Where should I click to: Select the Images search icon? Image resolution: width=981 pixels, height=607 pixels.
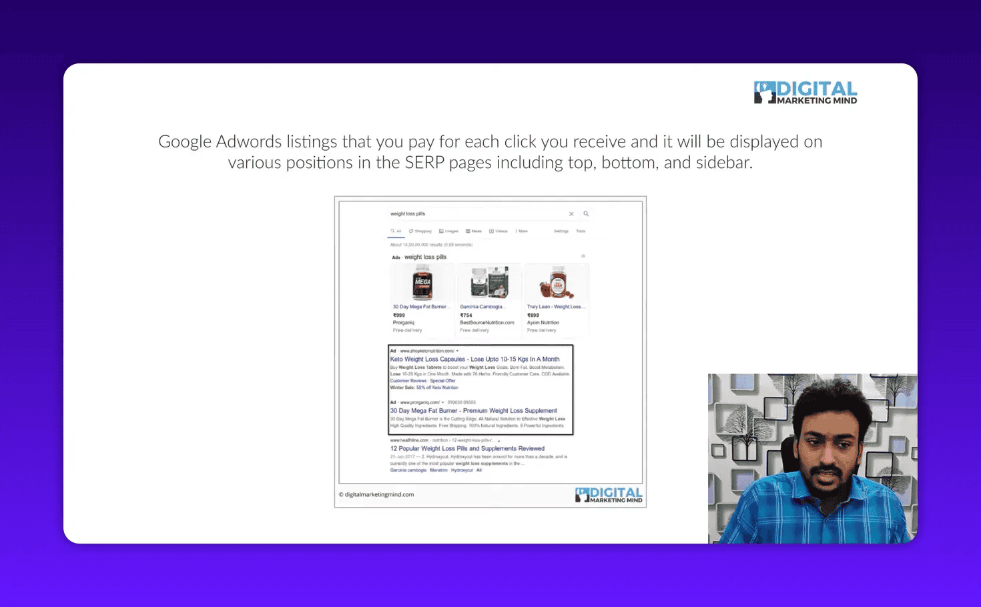click(441, 231)
